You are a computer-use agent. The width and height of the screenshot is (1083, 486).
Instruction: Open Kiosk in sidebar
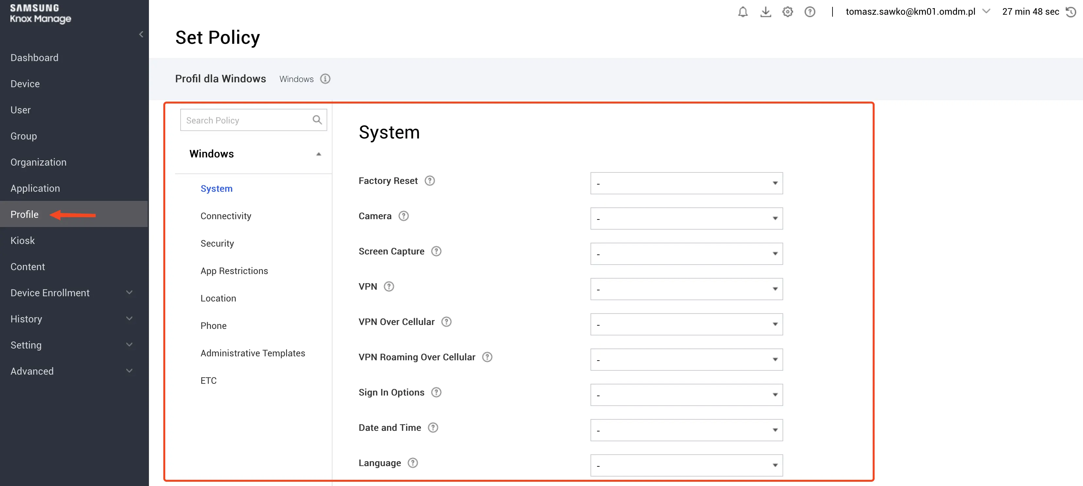pyautogui.click(x=23, y=240)
